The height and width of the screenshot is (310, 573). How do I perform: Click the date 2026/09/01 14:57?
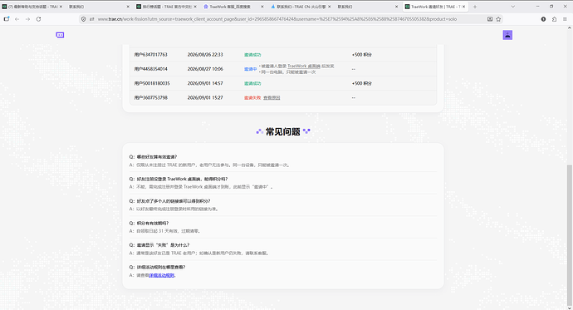pyautogui.click(x=205, y=83)
